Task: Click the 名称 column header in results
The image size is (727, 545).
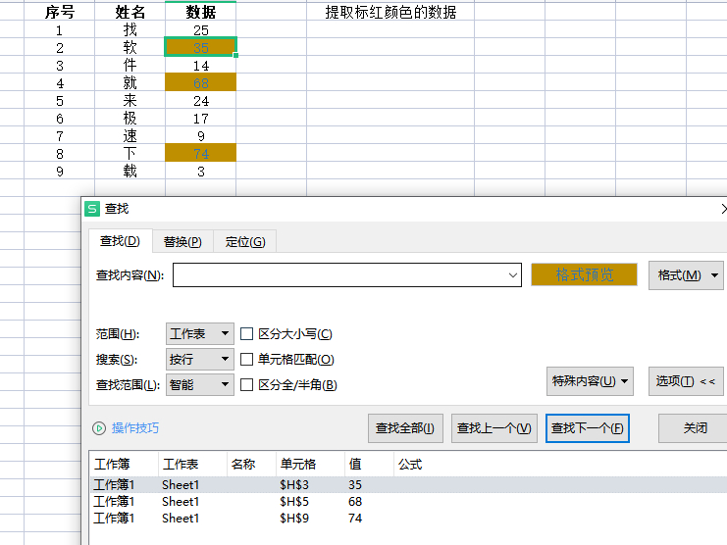Action: (251, 464)
